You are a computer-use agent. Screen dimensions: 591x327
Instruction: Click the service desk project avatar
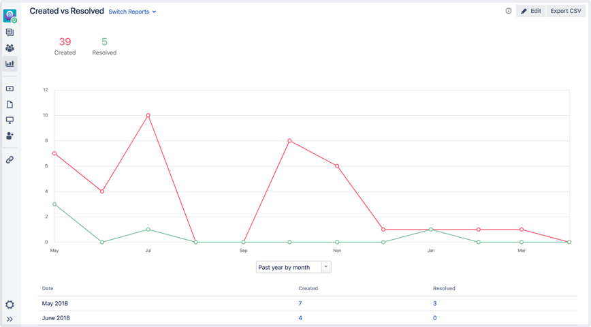point(10,16)
